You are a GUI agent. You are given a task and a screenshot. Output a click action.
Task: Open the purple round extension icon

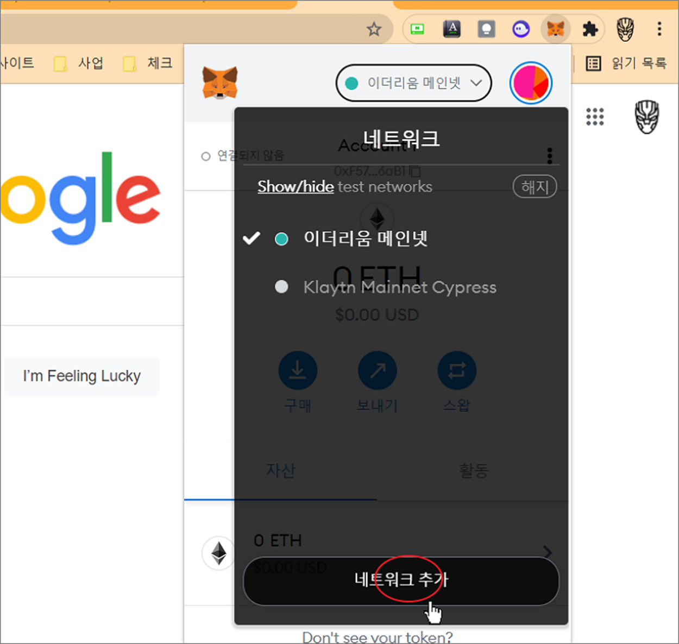point(521,29)
